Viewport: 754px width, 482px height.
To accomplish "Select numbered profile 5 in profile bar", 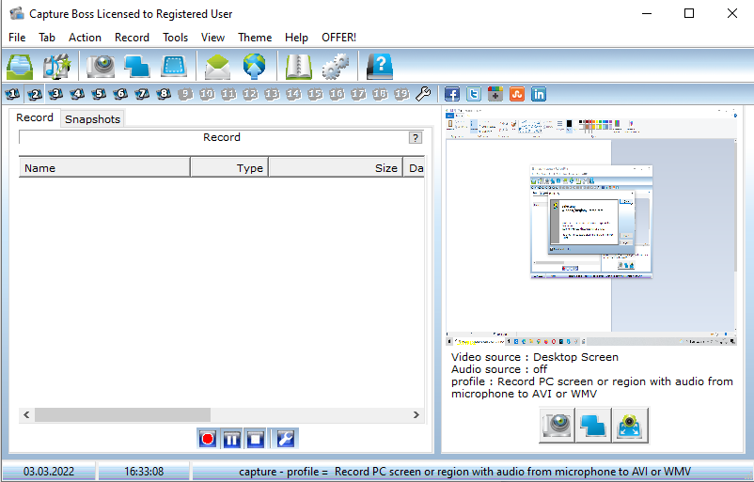I will pos(99,94).
